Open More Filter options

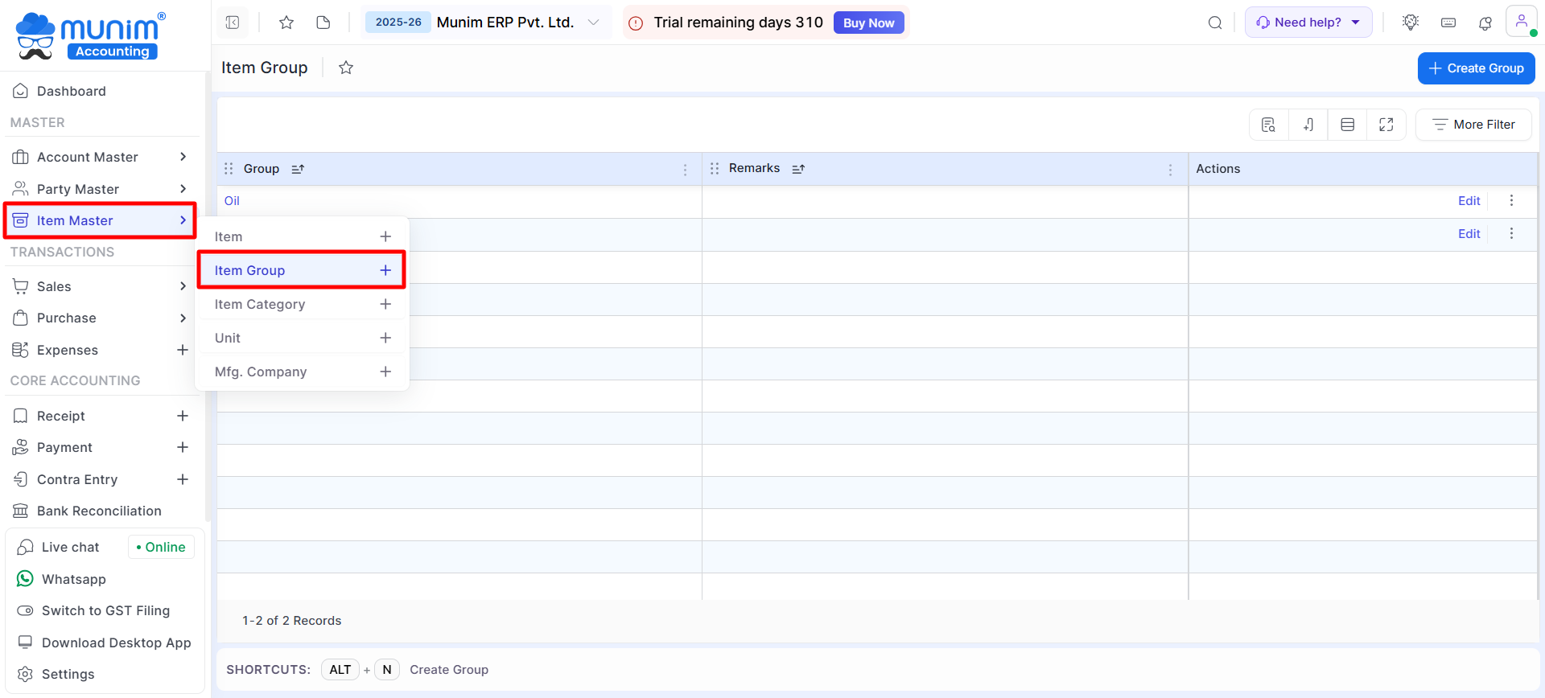pos(1473,125)
